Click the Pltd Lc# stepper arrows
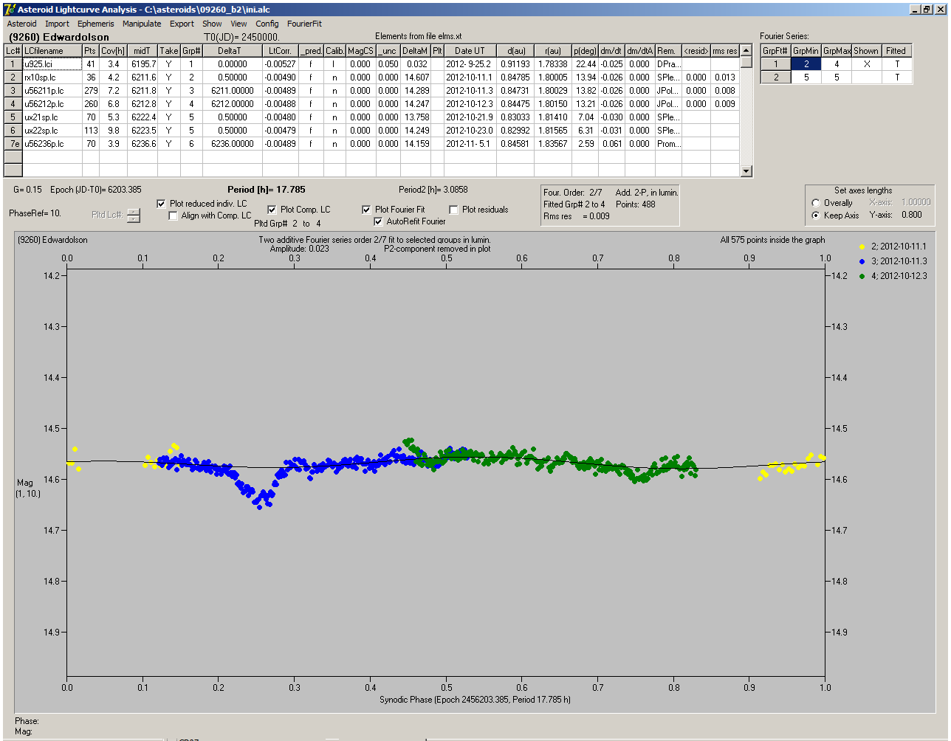This screenshot has width=951, height=741. click(x=133, y=216)
